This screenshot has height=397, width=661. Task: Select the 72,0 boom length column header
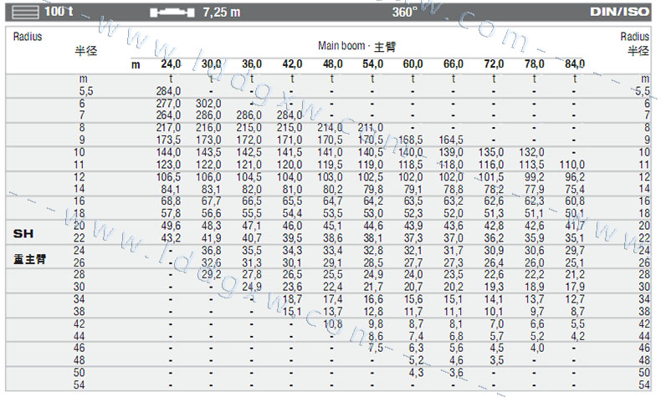pyautogui.click(x=494, y=64)
